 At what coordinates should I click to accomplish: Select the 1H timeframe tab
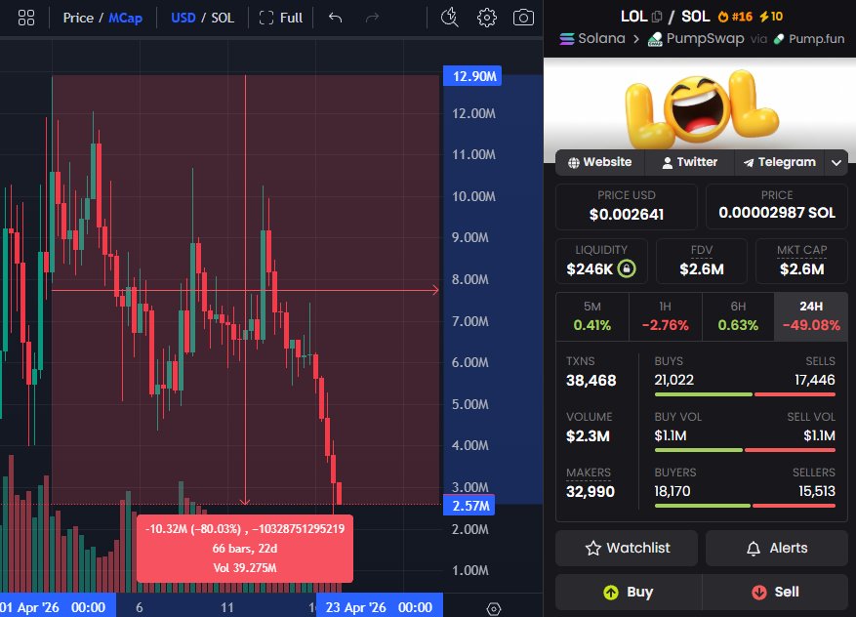tap(665, 316)
